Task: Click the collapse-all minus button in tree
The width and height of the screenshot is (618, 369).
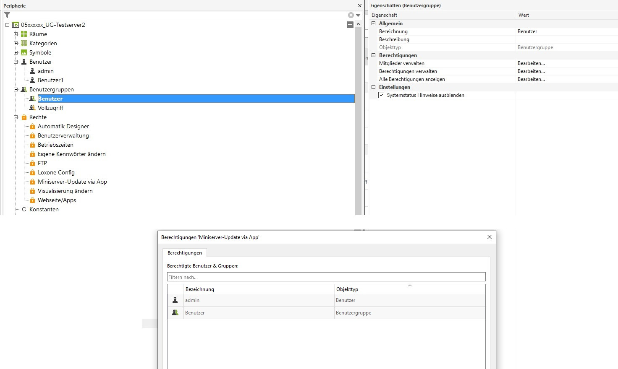Action: (x=350, y=25)
